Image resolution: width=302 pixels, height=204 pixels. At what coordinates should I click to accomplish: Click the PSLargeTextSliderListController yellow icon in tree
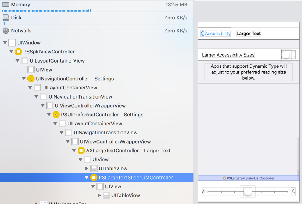[x=94, y=178]
